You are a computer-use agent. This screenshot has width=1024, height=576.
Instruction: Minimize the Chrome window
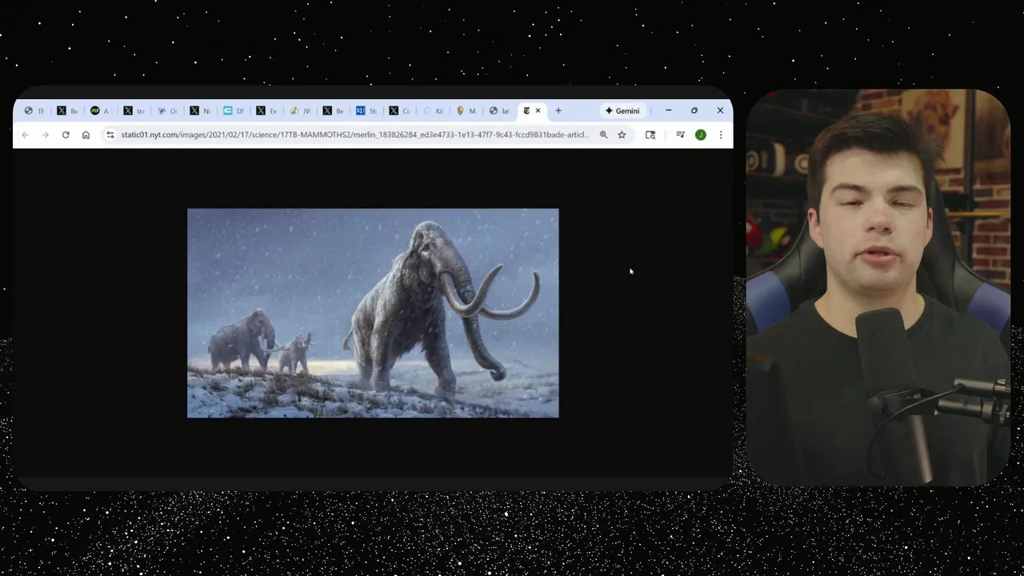[668, 111]
